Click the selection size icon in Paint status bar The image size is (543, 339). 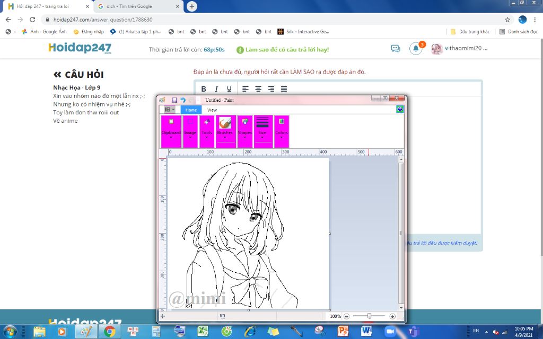(222, 316)
